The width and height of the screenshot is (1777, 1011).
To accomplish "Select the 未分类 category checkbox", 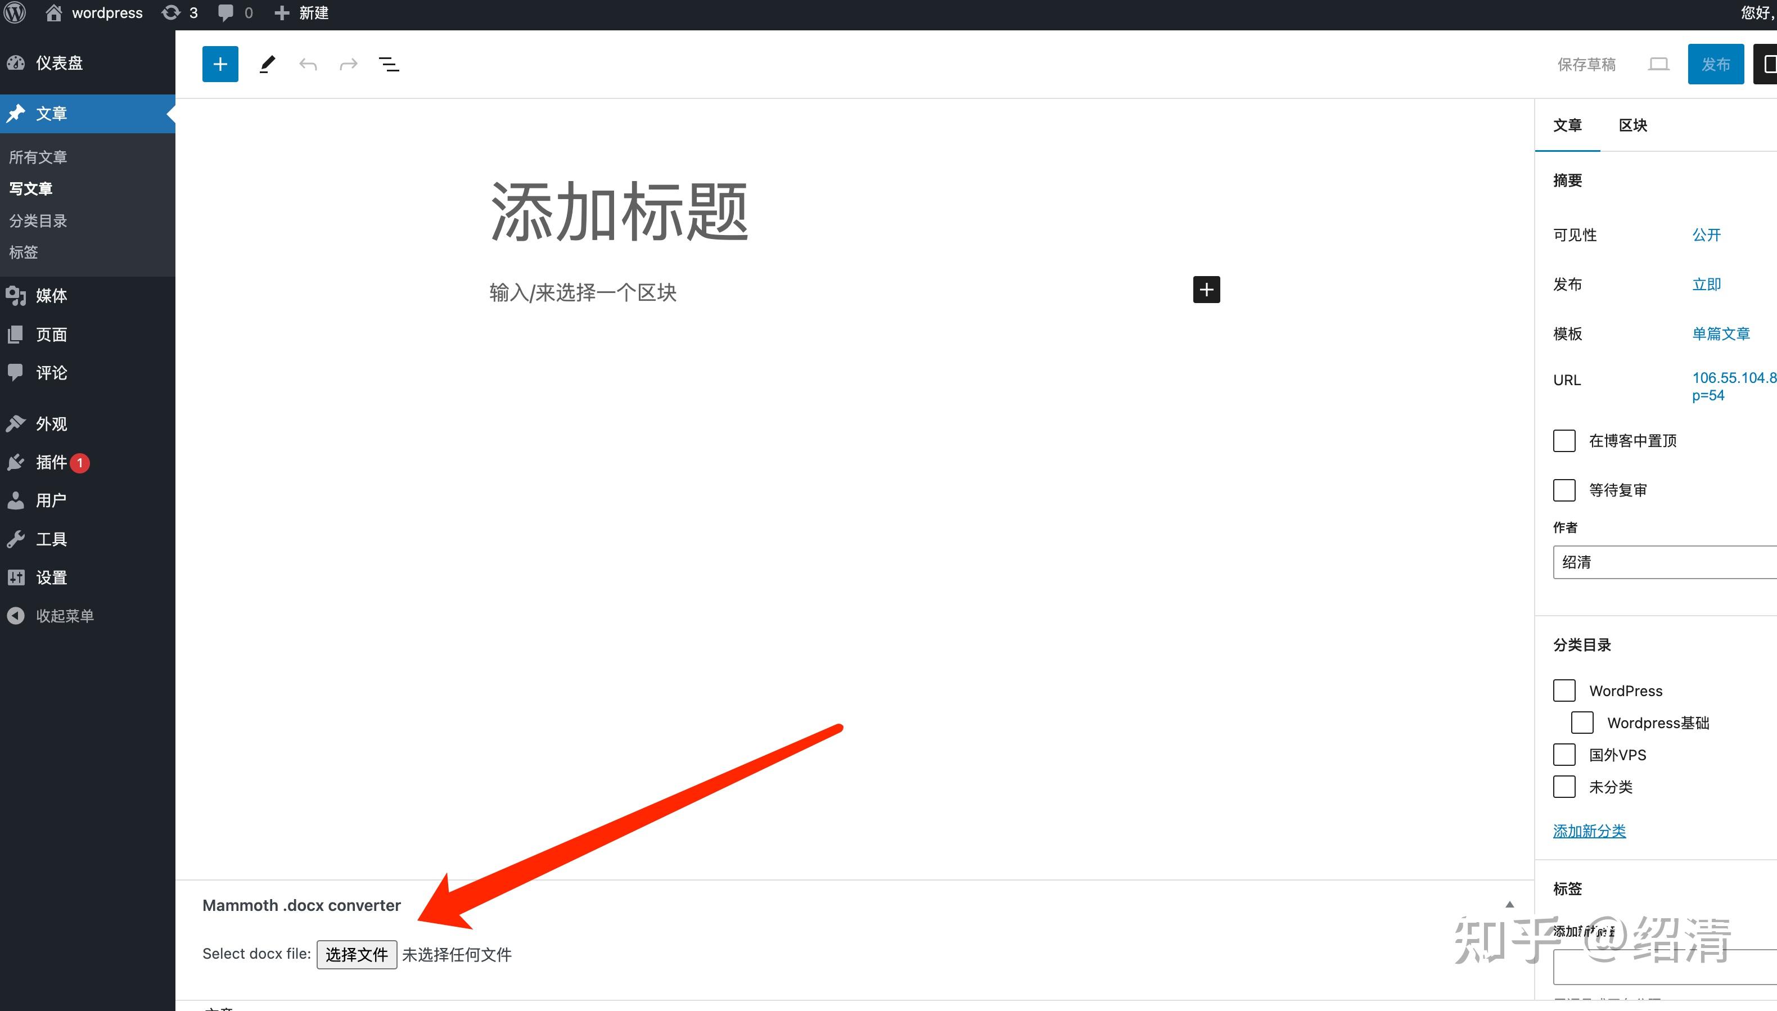I will click(1564, 787).
